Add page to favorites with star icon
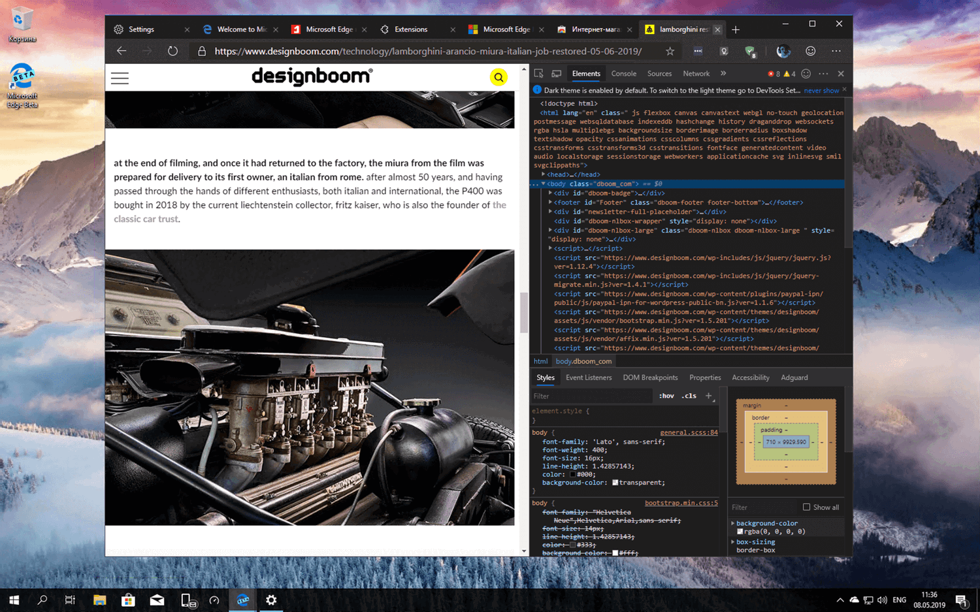980x612 pixels. click(670, 51)
